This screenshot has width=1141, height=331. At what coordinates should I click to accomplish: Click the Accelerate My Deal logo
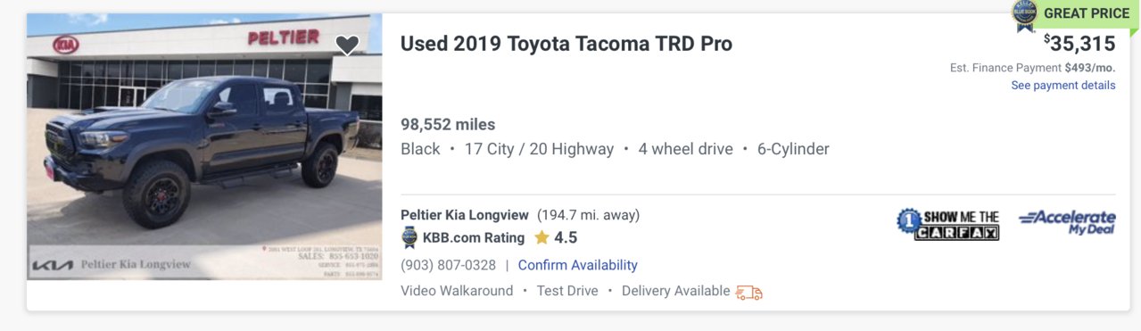[x=1067, y=223]
